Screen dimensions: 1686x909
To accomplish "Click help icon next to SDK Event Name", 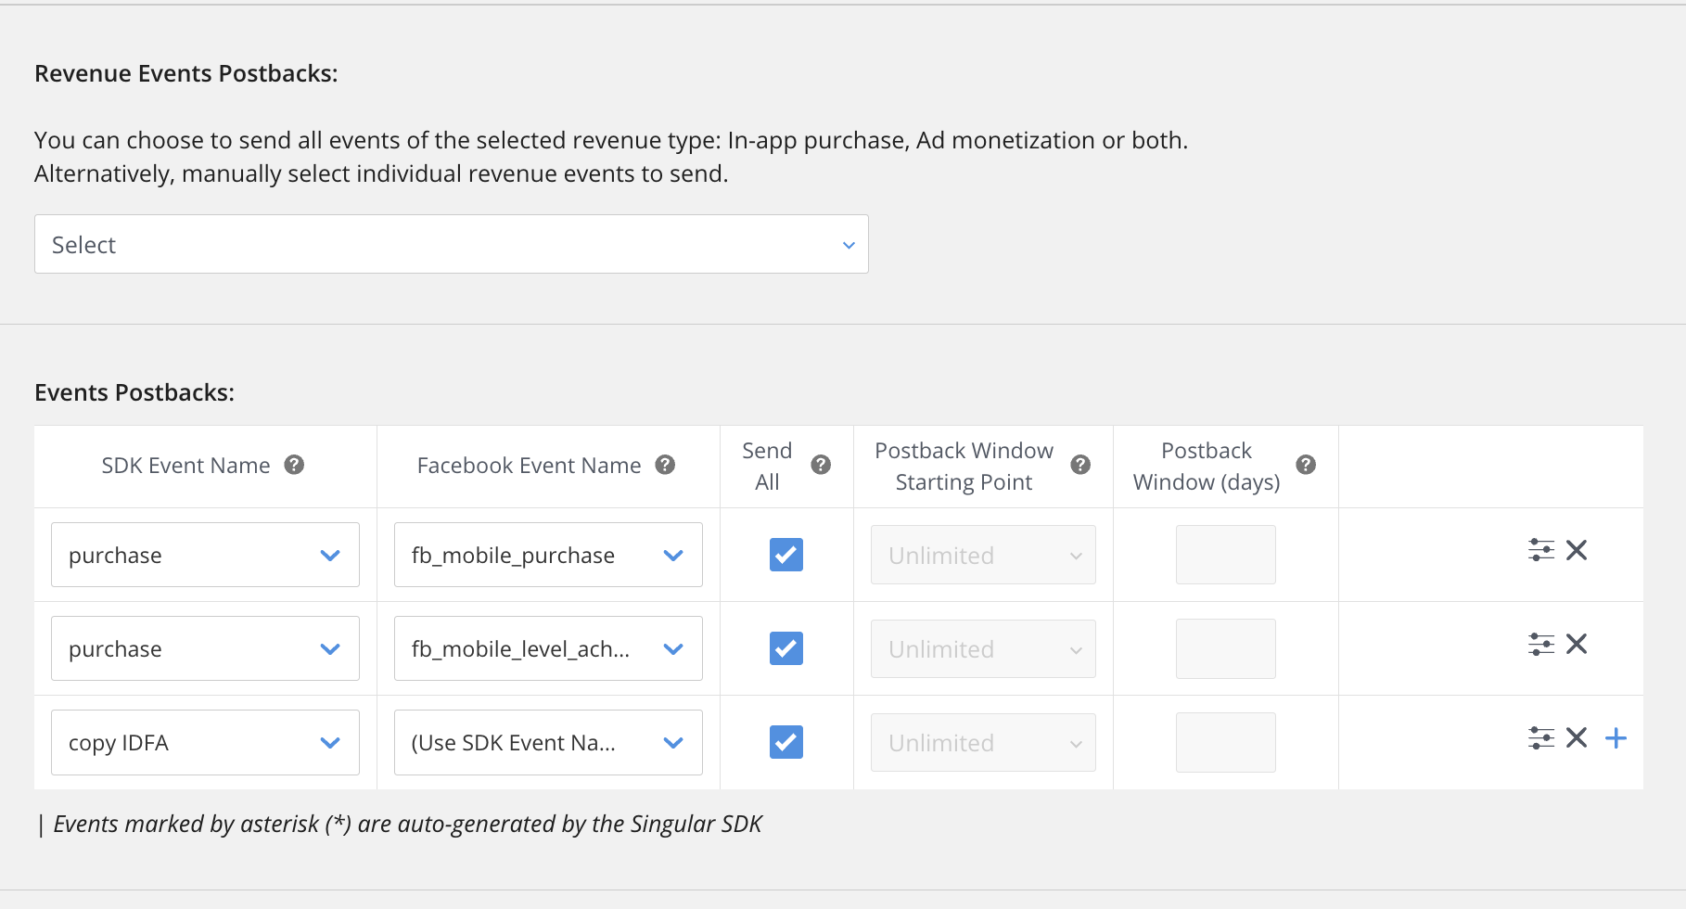I will pos(294,465).
